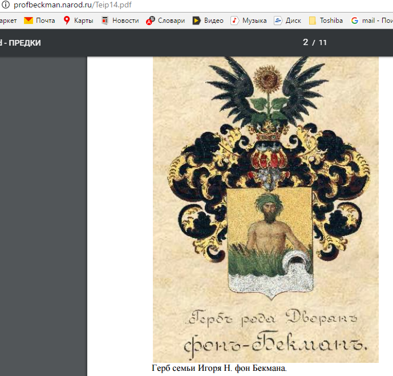Viewport: 393px width, 376px height.
Task: Click caption Герб семьи Игоря Н. фон Бекмана
Action: coord(219,368)
